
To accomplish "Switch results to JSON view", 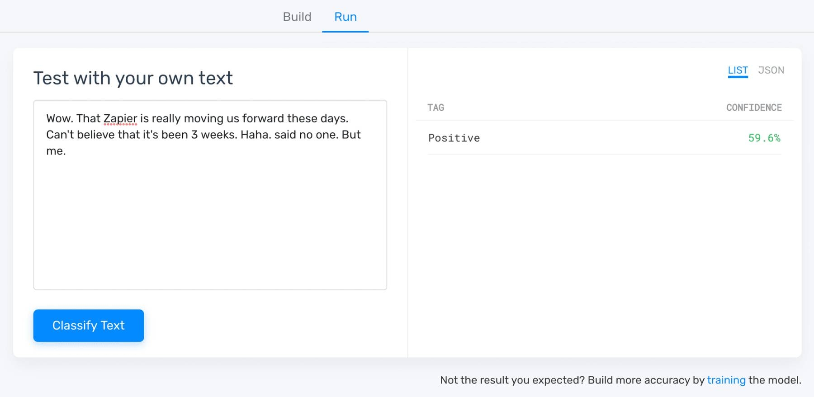I will [x=771, y=70].
